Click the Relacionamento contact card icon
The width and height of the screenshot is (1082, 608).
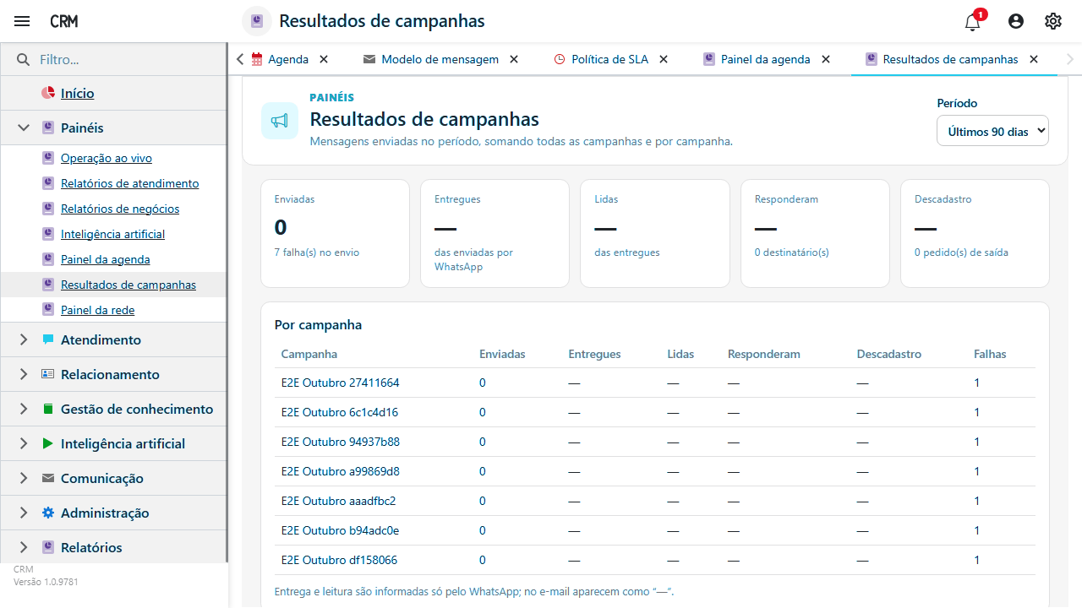coord(48,374)
